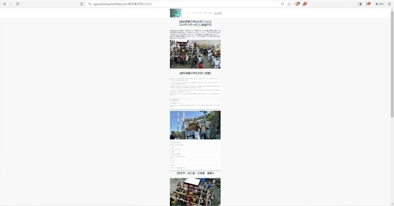This screenshot has width=394, height=206.
Task: Click the share page icon
Action: 289,3
